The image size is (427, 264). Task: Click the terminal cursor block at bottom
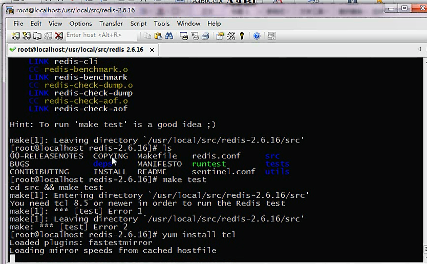point(12,258)
